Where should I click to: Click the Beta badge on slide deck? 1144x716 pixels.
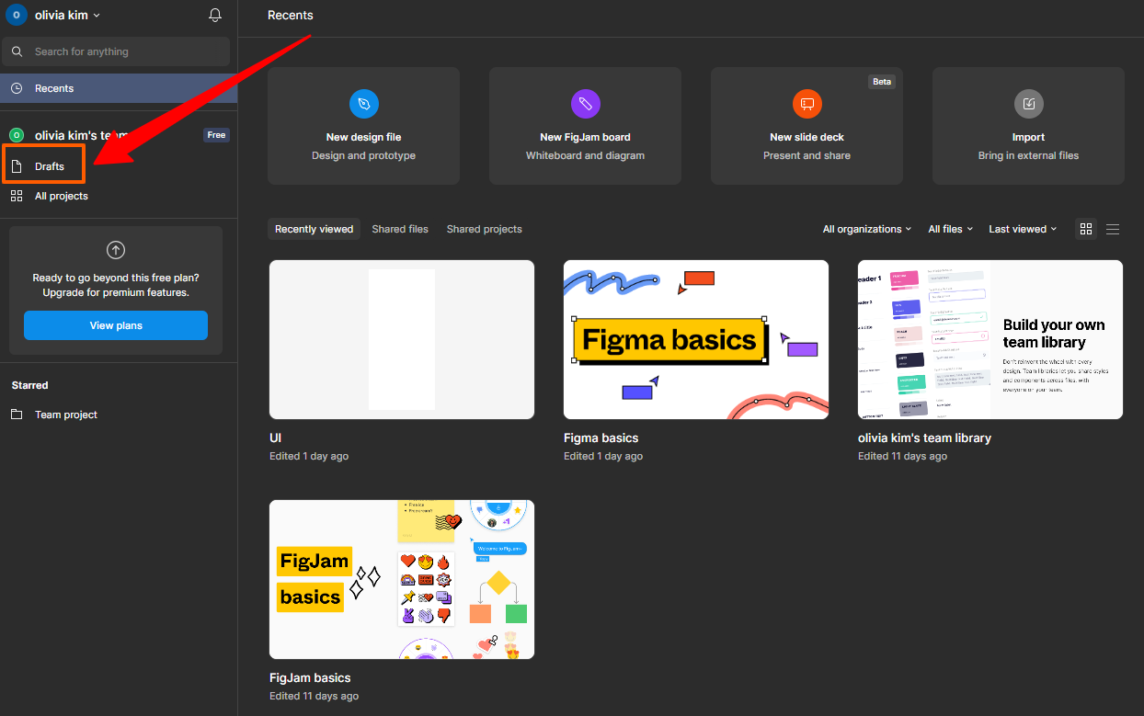[882, 82]
